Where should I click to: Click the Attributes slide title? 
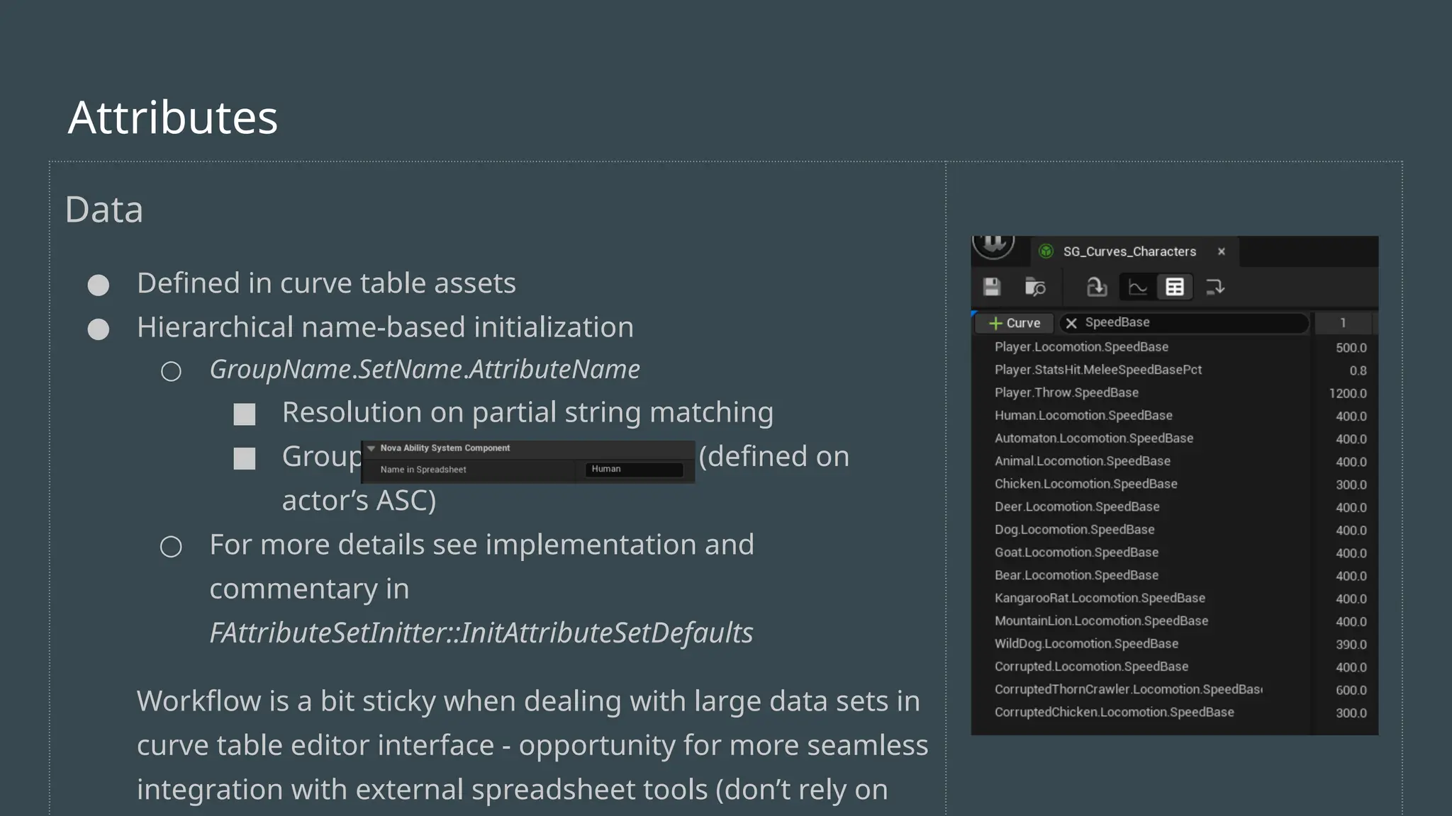point(173,117)
